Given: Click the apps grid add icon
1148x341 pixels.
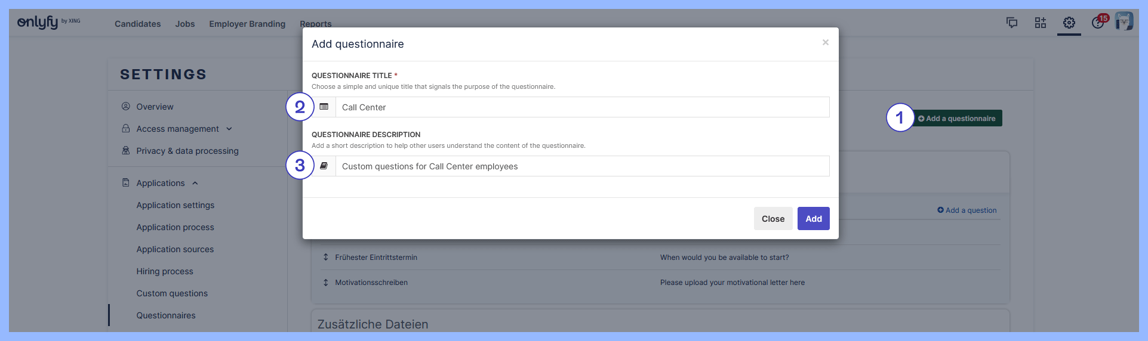Looking at the screenshot, I should pos(1041,23).
